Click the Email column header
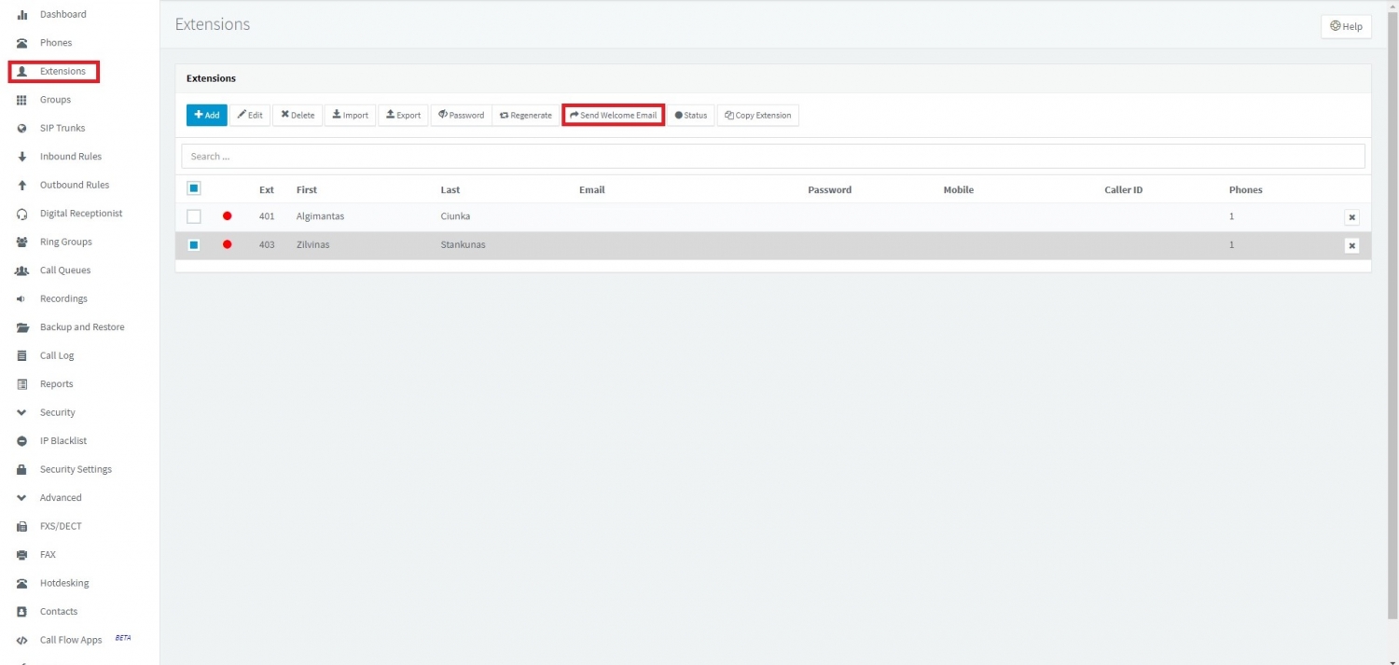 (592, 189)
